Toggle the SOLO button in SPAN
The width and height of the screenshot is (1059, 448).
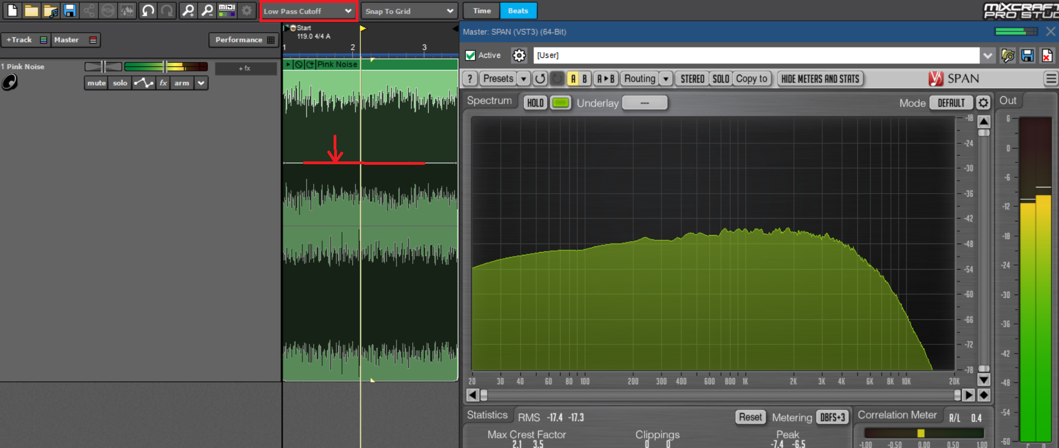coord(720,79)
